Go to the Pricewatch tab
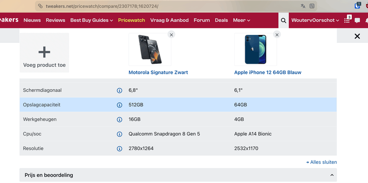 point(132,20)
